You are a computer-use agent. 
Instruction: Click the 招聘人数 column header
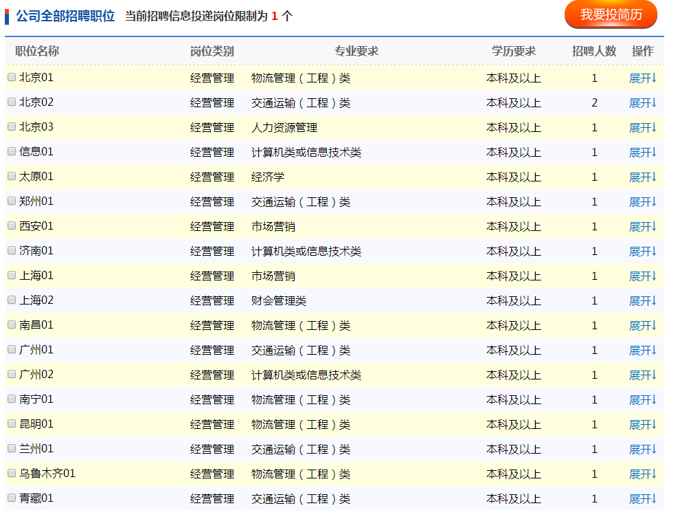594,51
